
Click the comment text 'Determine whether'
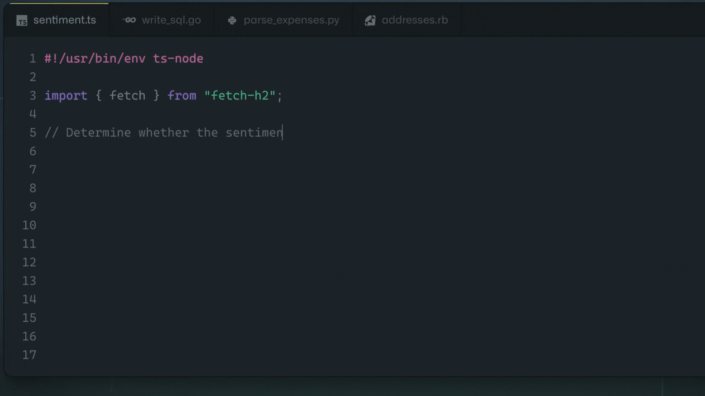(x=127, y=133)
